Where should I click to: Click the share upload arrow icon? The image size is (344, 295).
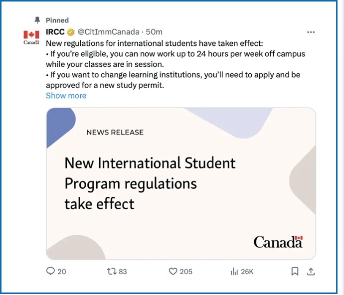311,272
